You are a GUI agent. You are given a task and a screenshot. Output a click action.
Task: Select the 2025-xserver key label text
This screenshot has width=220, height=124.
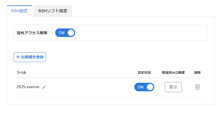pos(28,87)
